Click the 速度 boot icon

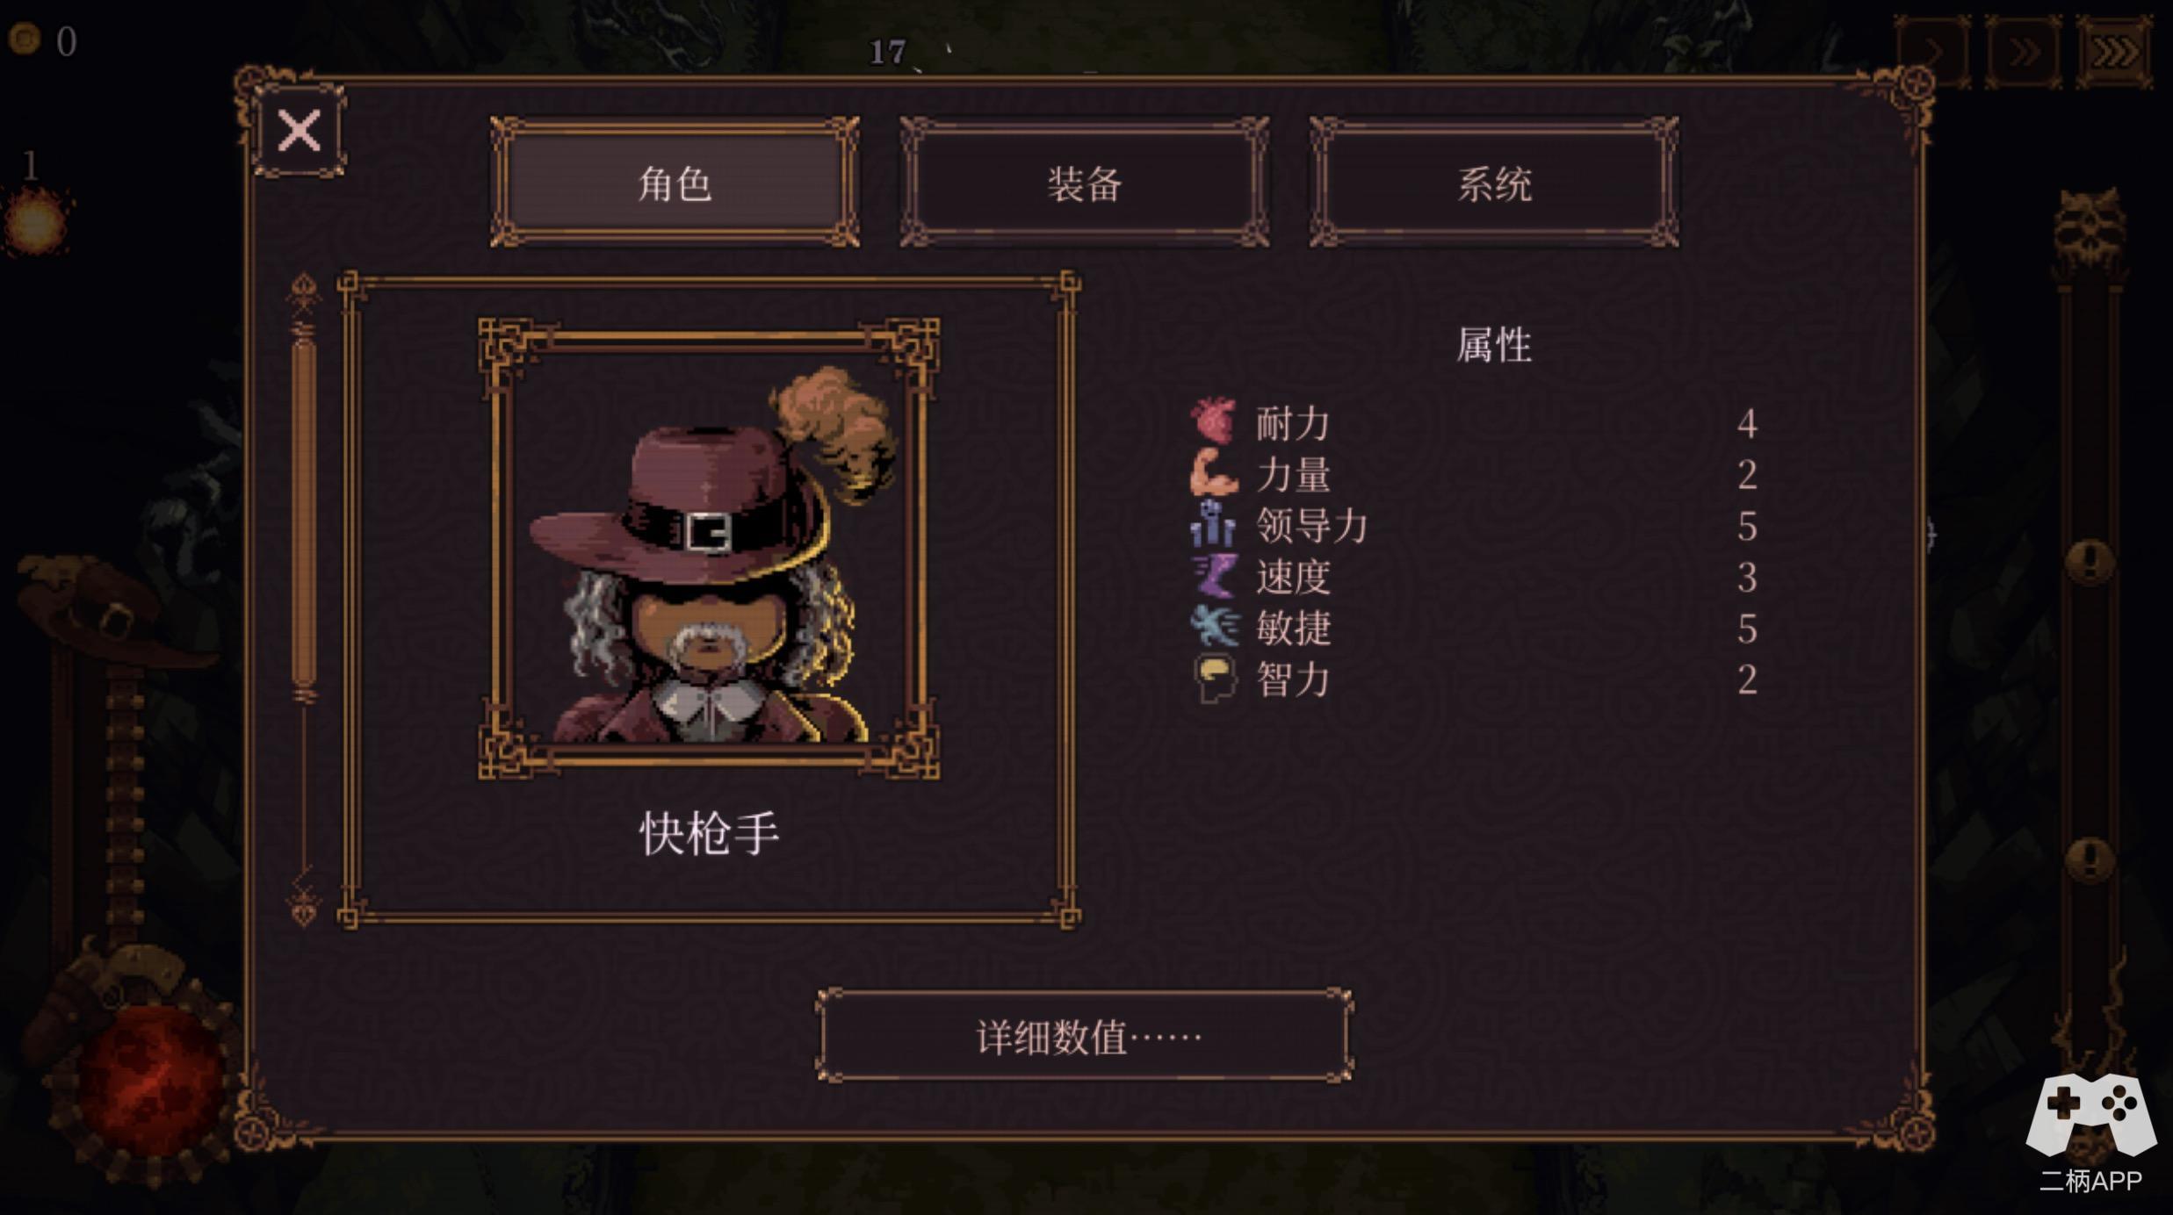[x=1215, y=576]
